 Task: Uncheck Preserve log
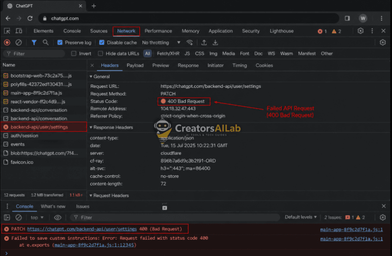[x=60, y=42]
